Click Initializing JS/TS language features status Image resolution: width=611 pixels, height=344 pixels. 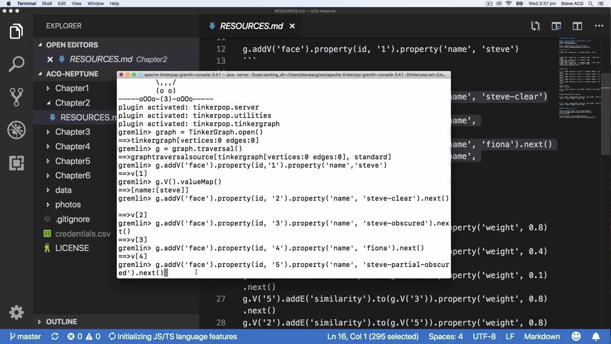click(172, 336)
